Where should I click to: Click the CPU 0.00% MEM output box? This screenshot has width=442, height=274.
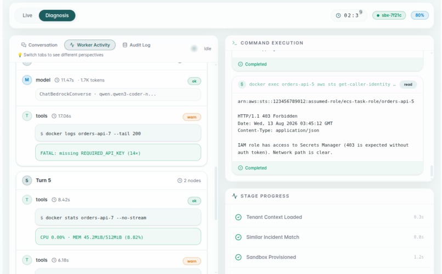tap(118, 237)
